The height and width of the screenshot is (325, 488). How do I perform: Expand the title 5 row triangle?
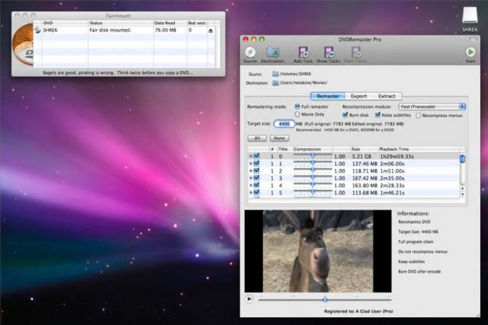click(x=251, y=193)
